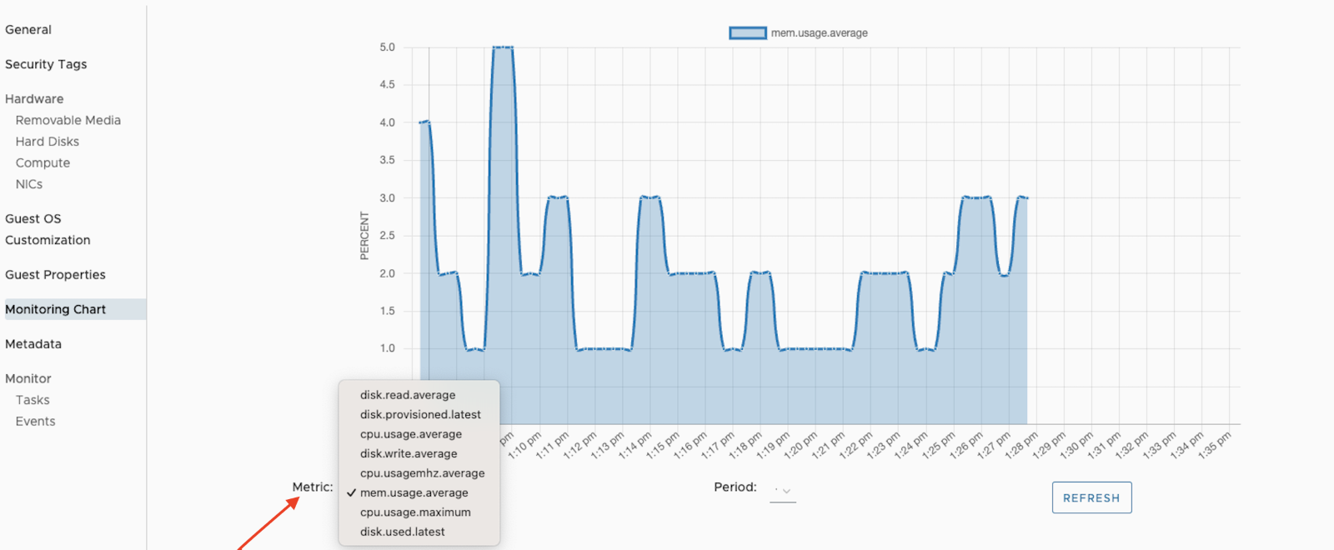Select Monitoring Chart in sidebar
Image resolution: width=1334 pixels, height=550 pixels.
click(75, 309)
